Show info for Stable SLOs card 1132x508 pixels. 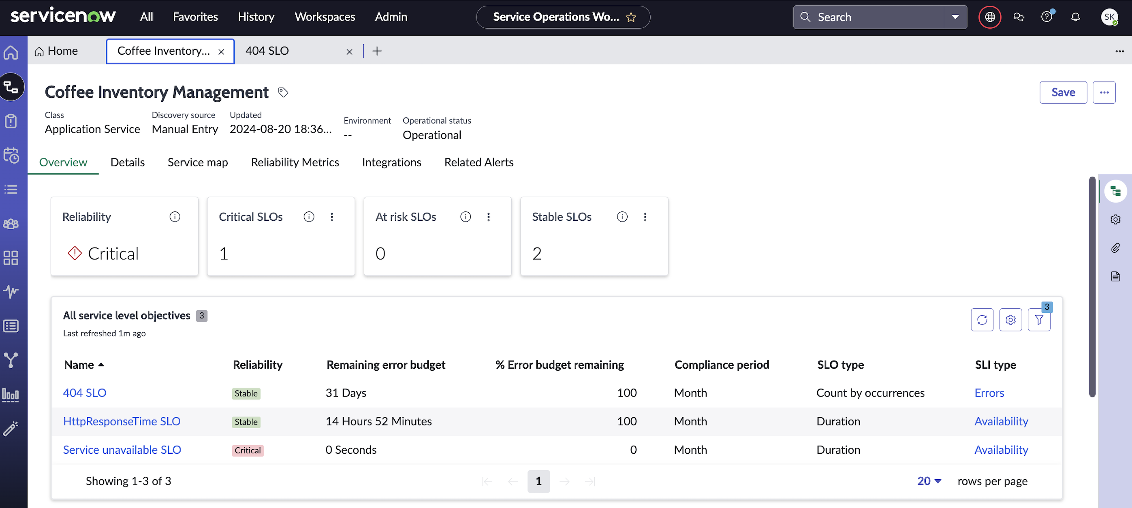click(622, 217)
